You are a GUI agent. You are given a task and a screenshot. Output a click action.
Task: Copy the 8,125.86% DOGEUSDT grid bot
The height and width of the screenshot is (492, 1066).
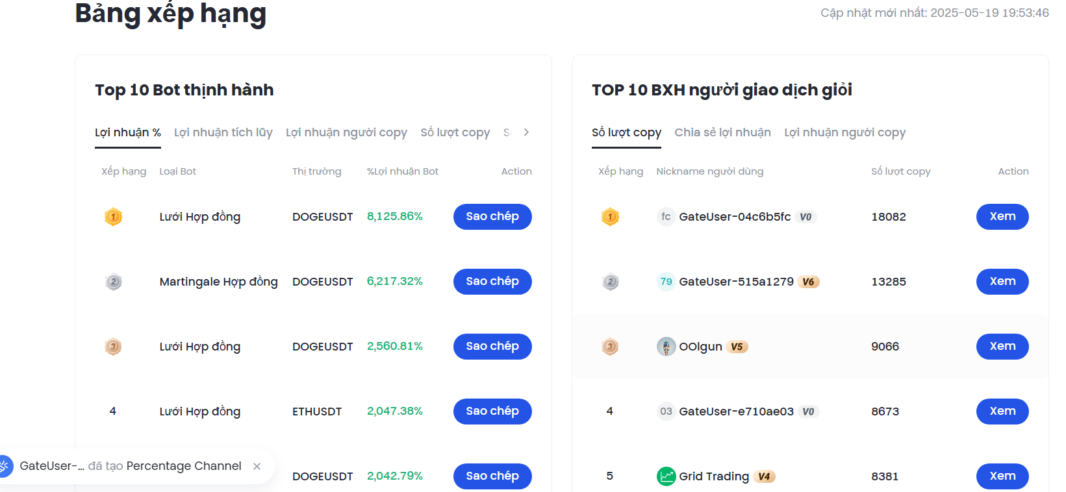[492, 217]
